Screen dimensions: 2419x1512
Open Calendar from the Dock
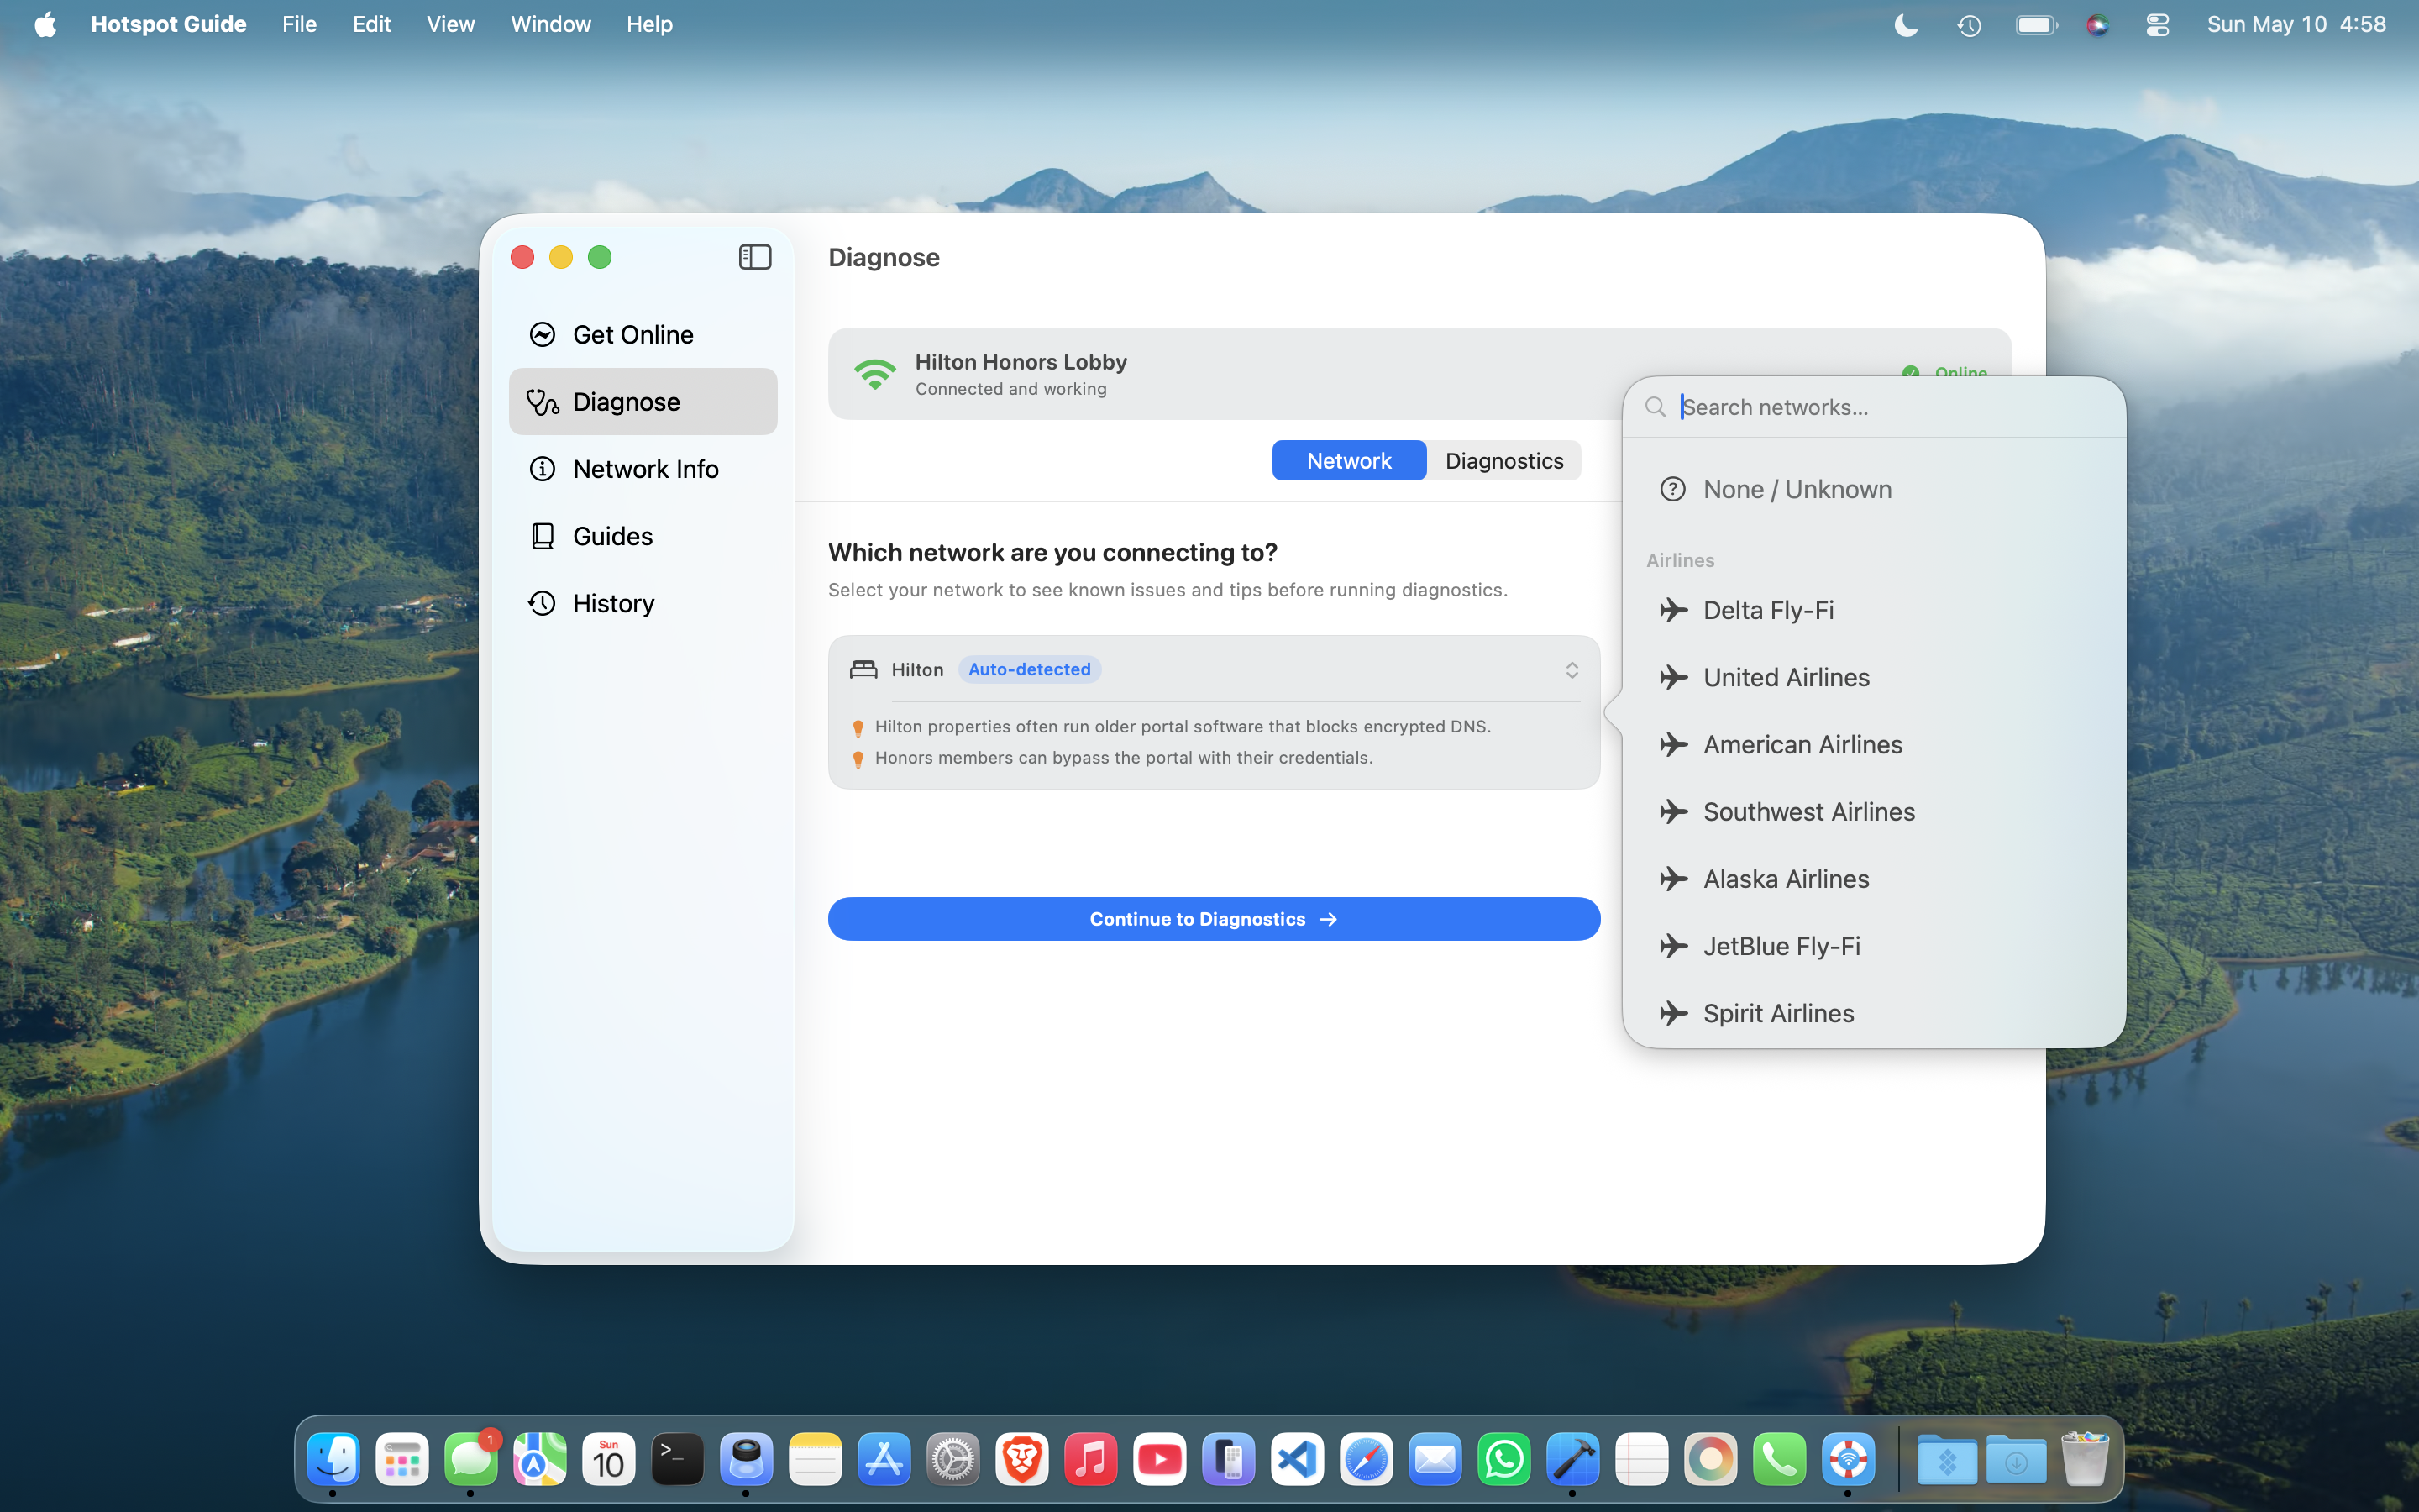click(609, 1460)
